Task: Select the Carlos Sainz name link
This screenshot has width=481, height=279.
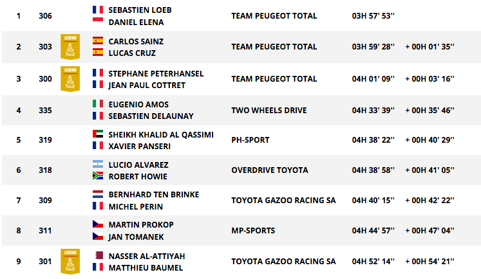Action: click(x=136, y=41)
